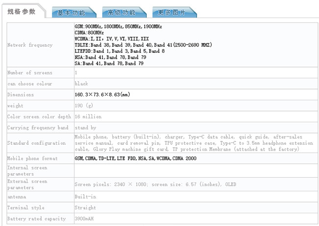This screenshot has height=226, width=319.
Task: Click the 'Straight' terminal style value
Action: tap(84, 208)
